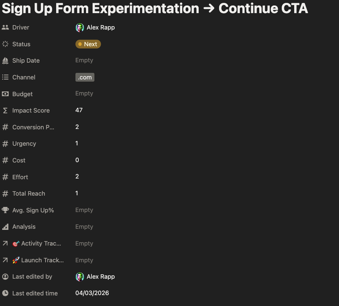
Task: Click the Status spinner icon
Action: click(5, 44)
